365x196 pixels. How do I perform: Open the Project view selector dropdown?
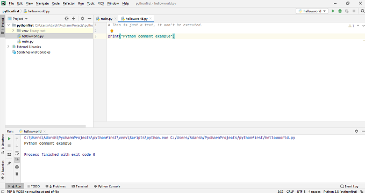point(18,19)
